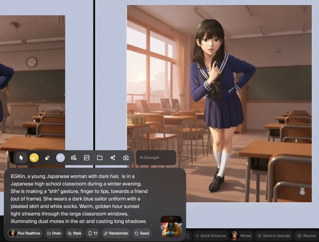Click the prompt box resize handle
Screen dimensions: 319x242
click(x=151, y=225)
